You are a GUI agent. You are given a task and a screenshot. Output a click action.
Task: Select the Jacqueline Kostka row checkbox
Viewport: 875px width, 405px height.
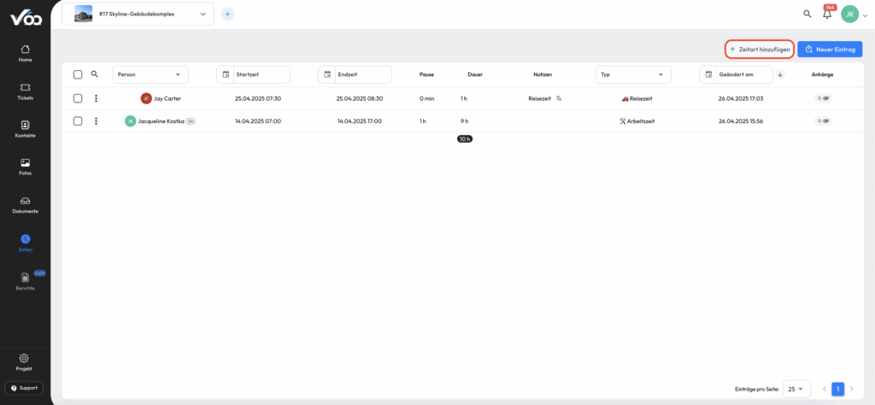pos(78,121)
